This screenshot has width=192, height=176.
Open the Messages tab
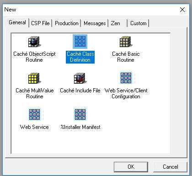pos(95,23)
